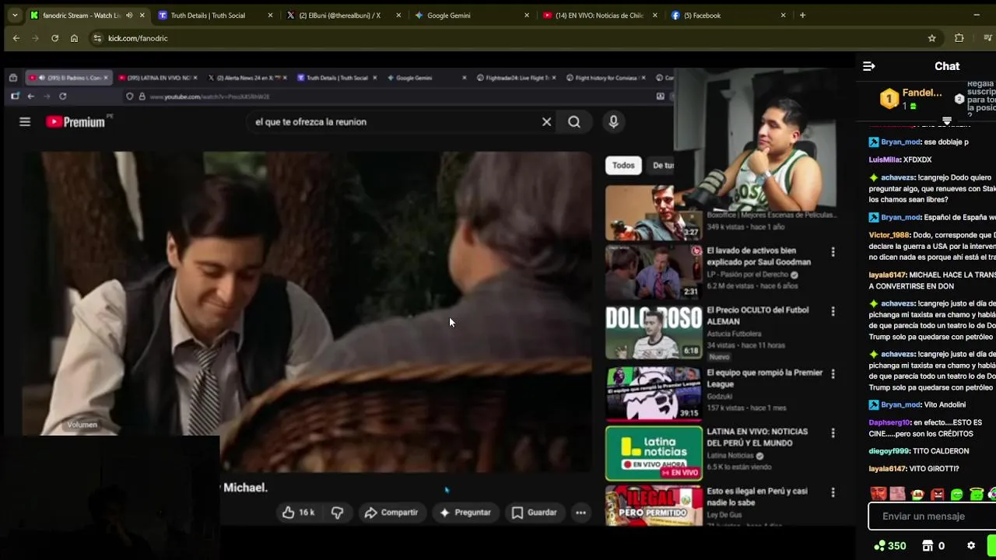Open El Precio OCULTO del Futbol title
Viewport: 996px width, 560px height.
(757, 315)
